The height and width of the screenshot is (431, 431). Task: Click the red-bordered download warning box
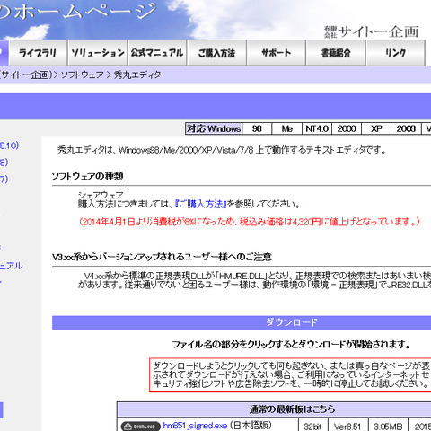pos(290,374)
